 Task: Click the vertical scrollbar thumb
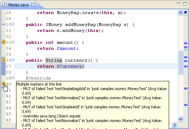(x=180, y=62)
